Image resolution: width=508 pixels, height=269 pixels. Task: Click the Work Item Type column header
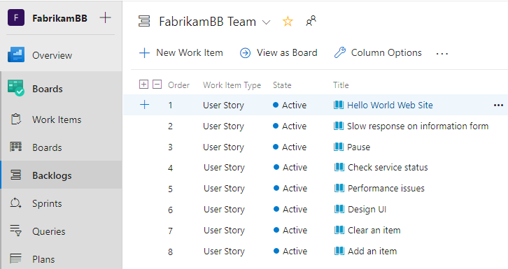232,85
